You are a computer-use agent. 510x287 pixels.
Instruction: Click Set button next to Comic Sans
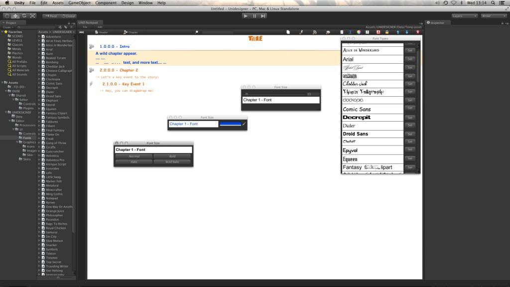click(x=410, y=109)
